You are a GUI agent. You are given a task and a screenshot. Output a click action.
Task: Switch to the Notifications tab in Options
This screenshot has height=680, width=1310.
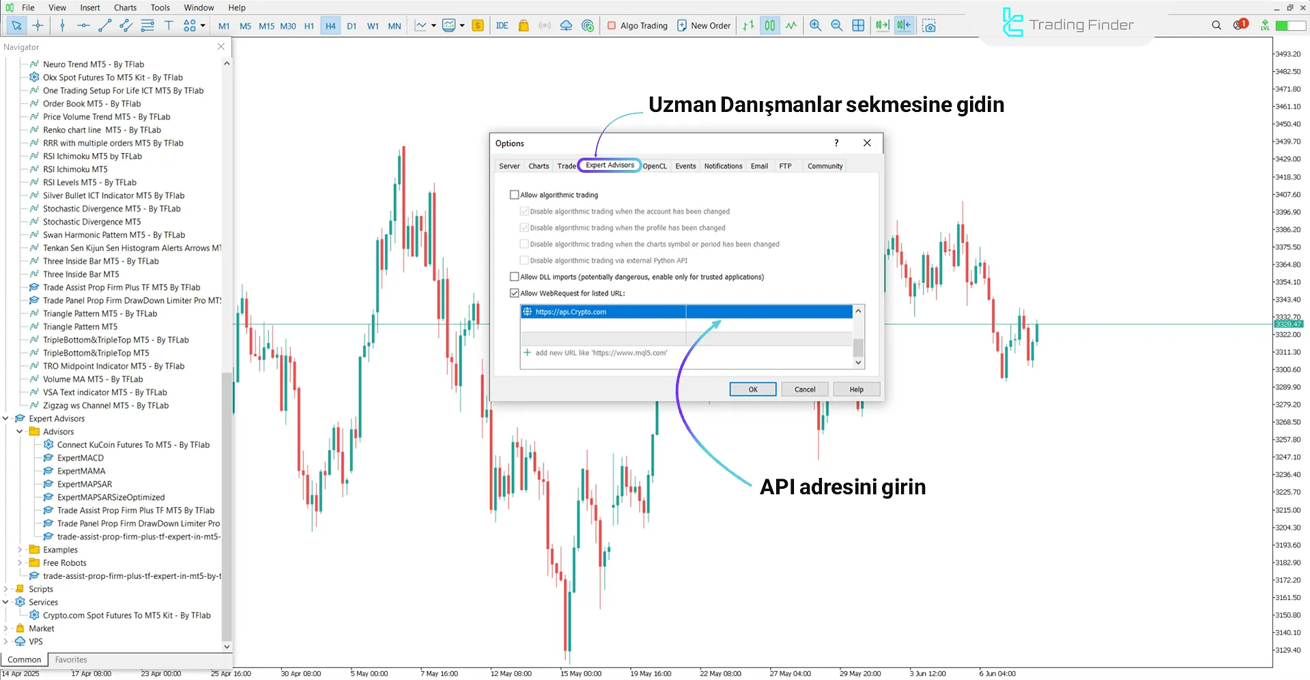[723, 166]
